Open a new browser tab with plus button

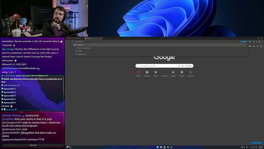click(104, 38)
